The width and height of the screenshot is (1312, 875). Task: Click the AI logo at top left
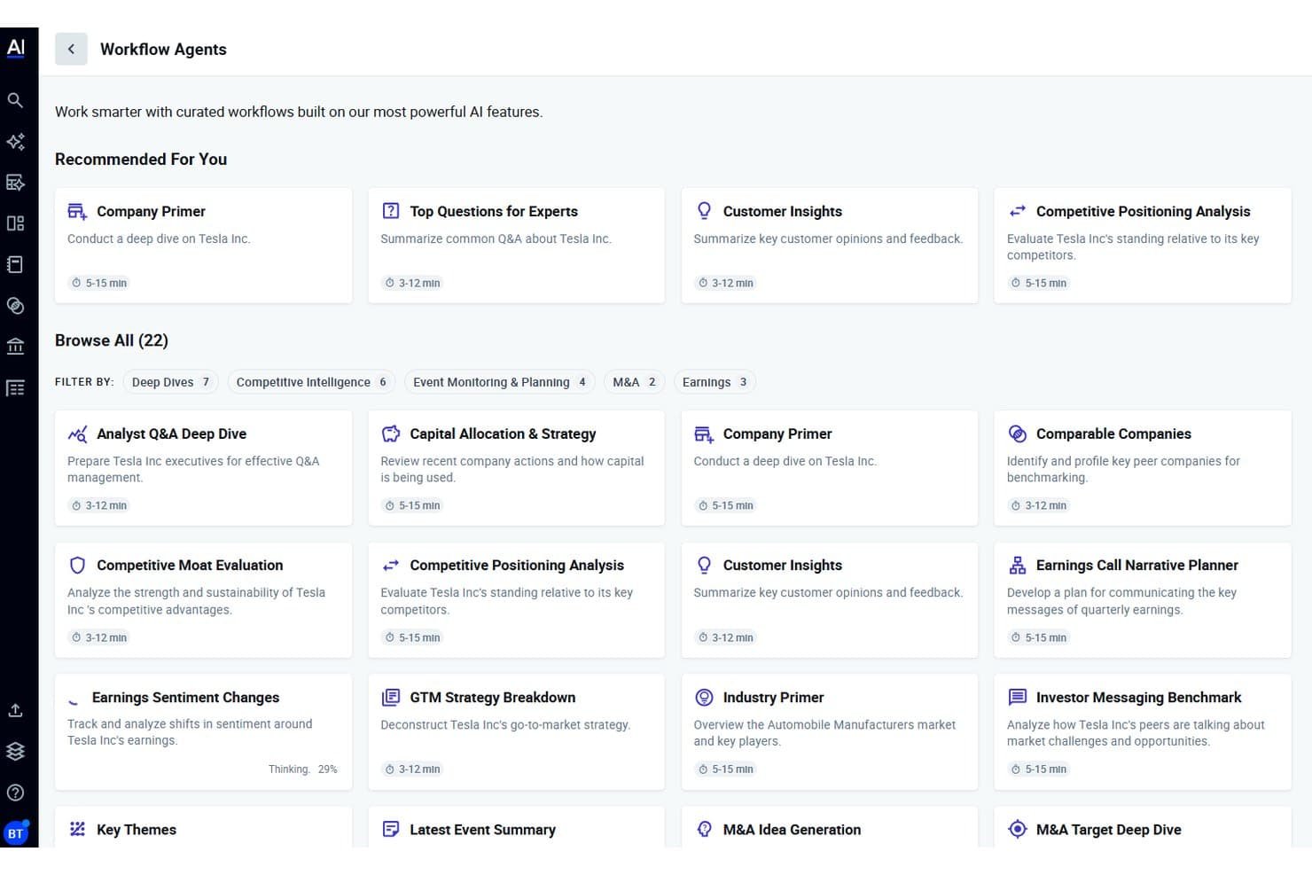point(16,48)
